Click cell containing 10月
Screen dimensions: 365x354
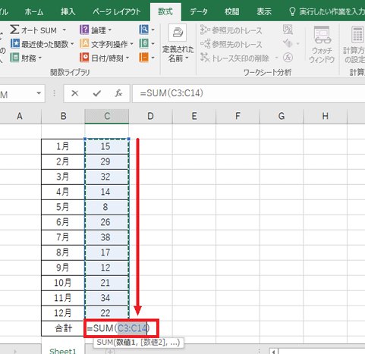[x=63, y=283]
